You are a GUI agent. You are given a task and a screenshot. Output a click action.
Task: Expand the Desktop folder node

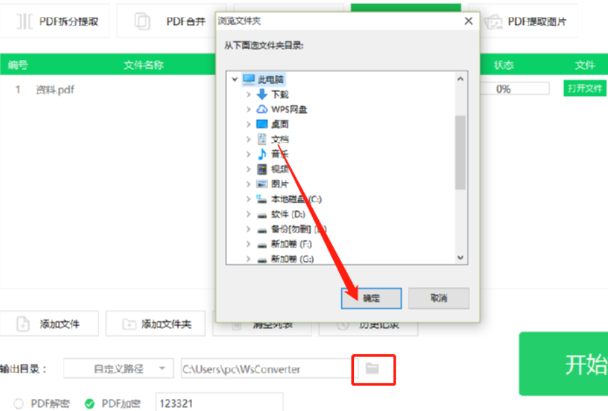click(x=249, y=124)
